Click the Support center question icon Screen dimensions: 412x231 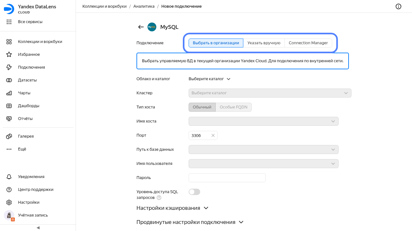pyautogui.click(x=9, y=190)
